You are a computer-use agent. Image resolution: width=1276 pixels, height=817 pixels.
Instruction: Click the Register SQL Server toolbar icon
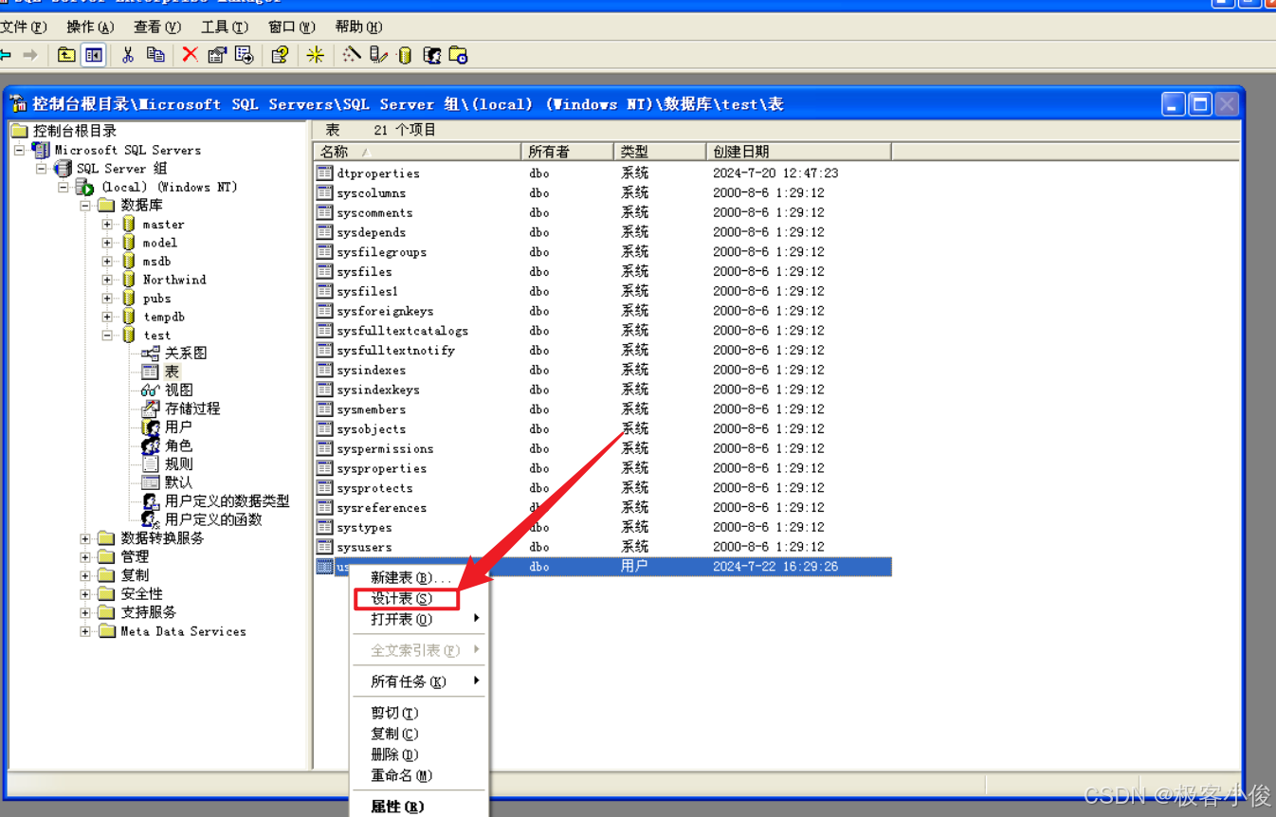pyautogui.click(x=378, y=55)
